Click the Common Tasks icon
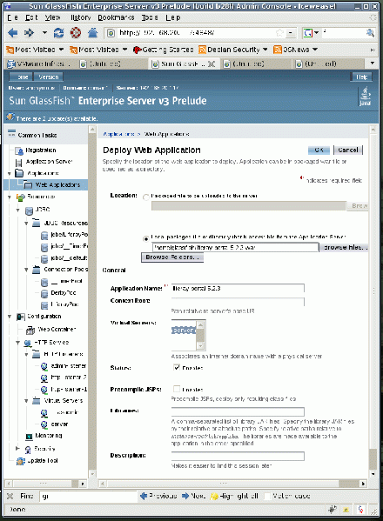This screenshot has height=521, width=383. (11, 134)
